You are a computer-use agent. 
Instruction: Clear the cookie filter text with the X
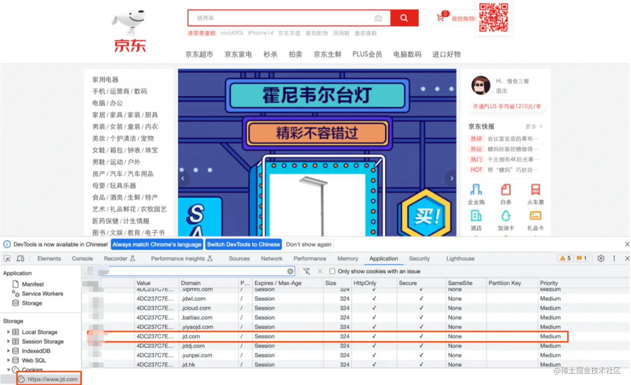pyautogui.click(x=290, y=271)
